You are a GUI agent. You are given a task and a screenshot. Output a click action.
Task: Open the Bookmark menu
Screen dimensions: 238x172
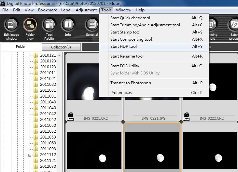pos(47,10)
